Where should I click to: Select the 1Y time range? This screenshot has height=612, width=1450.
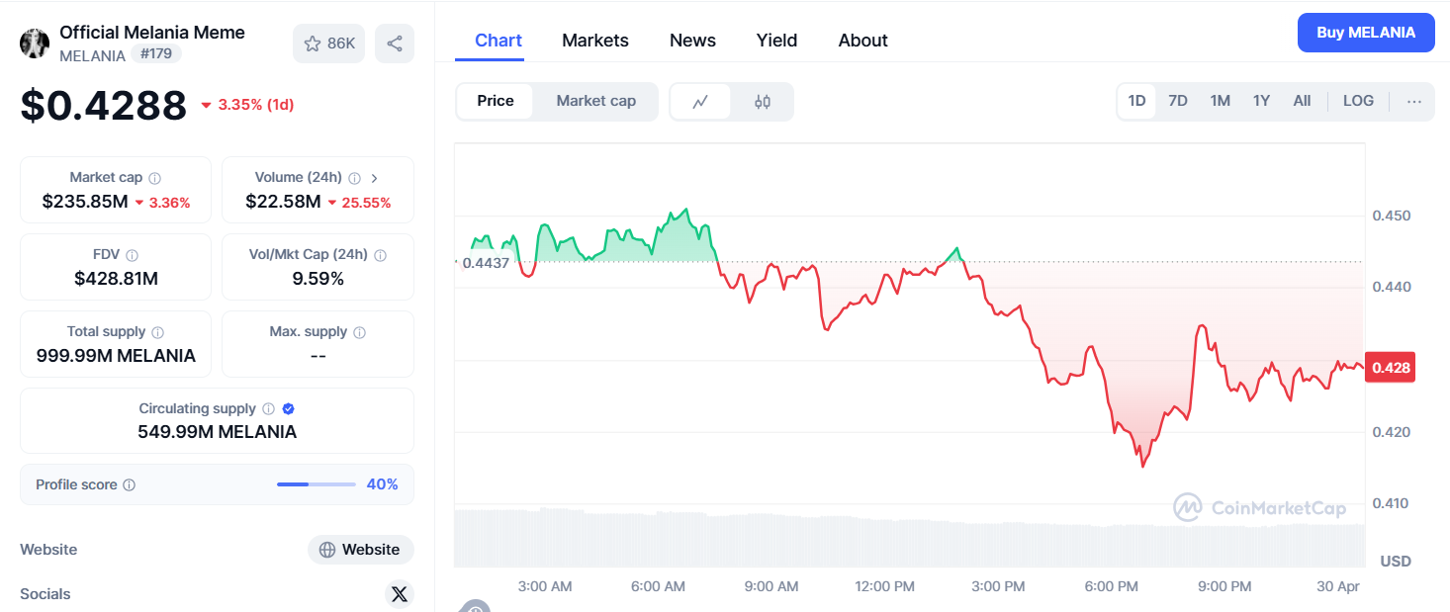[x=1261, y=101]
